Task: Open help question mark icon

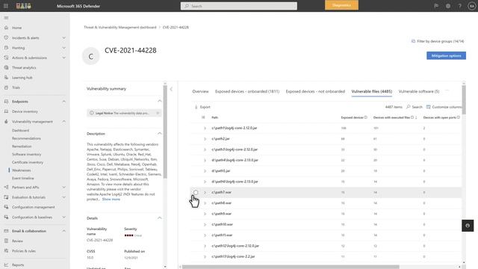Action: coord(460,6)
